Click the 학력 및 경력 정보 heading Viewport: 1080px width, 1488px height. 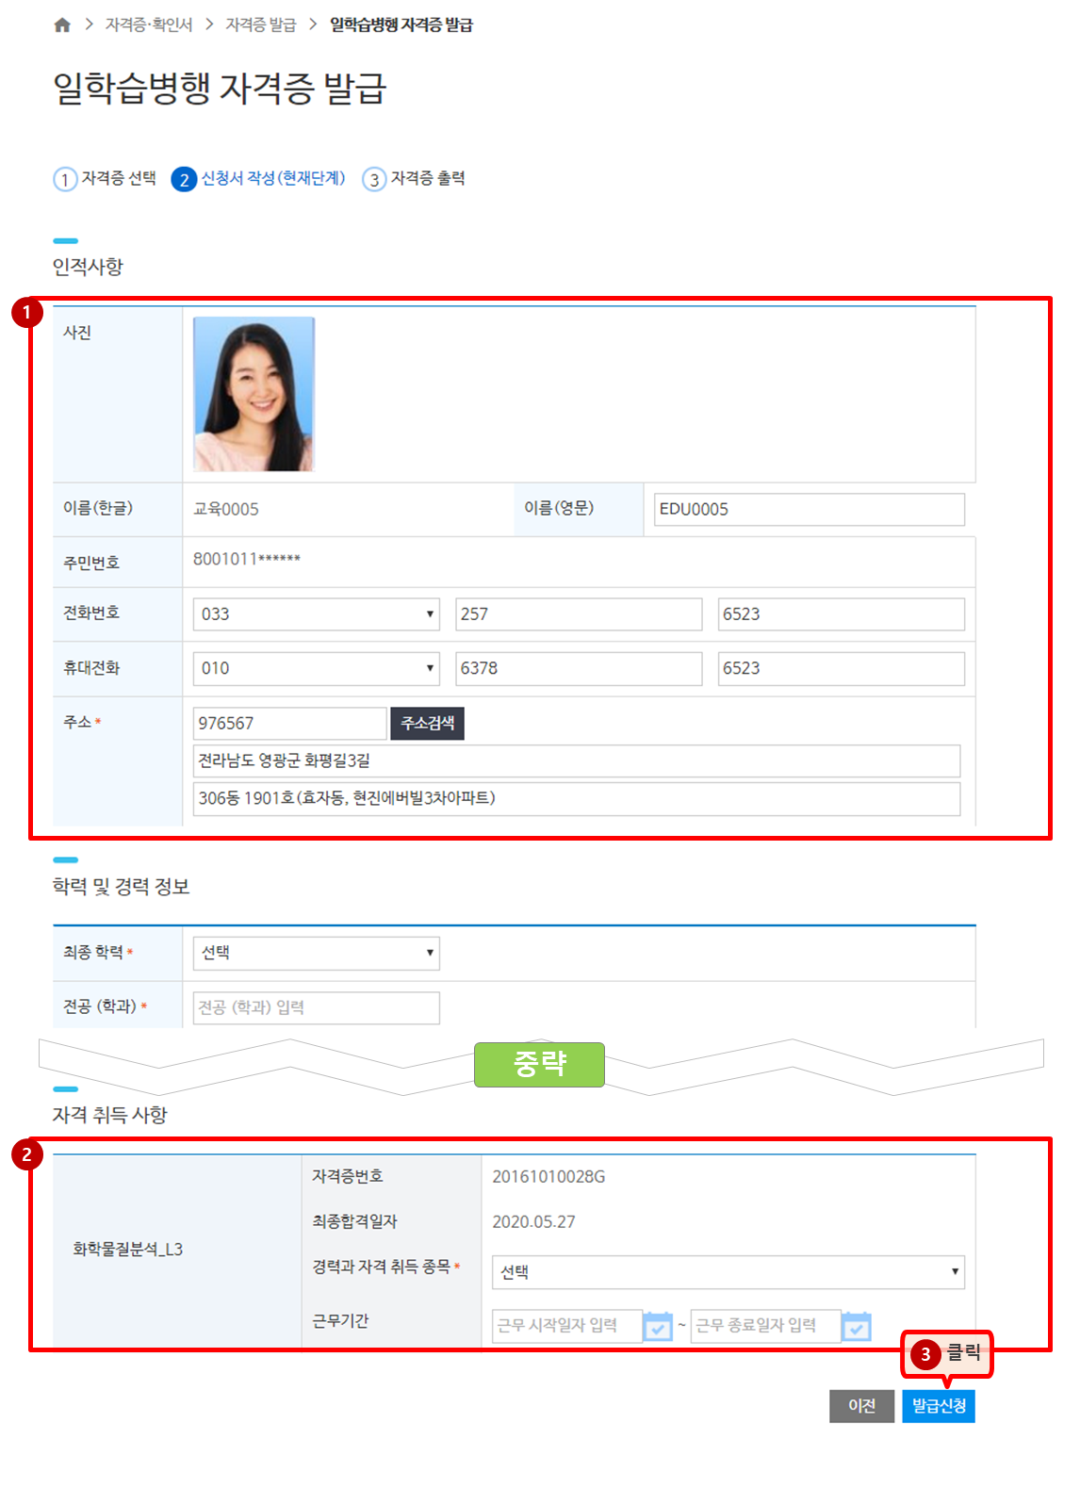coord(122,887)
